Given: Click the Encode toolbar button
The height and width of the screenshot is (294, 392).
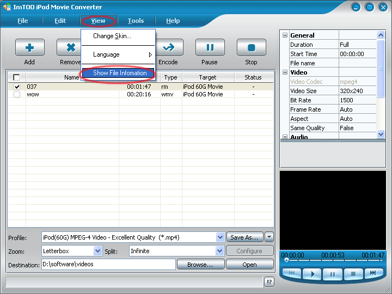Looking at the screenshot, I should tap(169, 47).
